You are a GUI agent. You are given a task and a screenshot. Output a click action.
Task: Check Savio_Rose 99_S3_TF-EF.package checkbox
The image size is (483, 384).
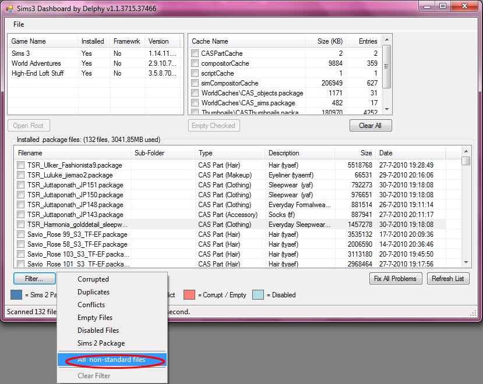pos(20,234)
